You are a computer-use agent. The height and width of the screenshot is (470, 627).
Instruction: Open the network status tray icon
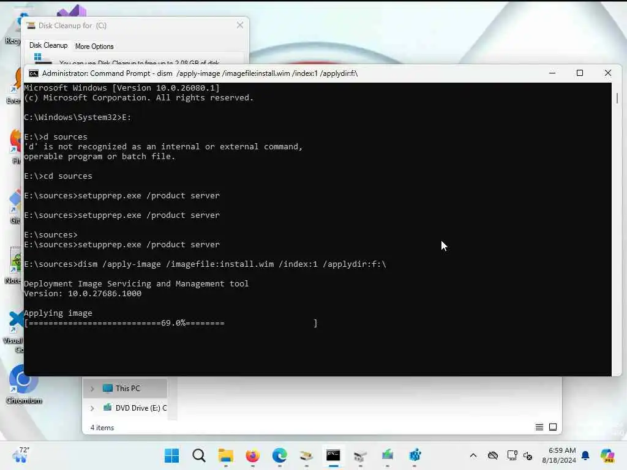(x=512, y=455)
